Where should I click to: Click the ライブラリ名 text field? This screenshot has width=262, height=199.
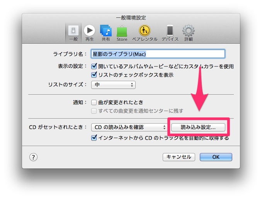click(158, 54)
